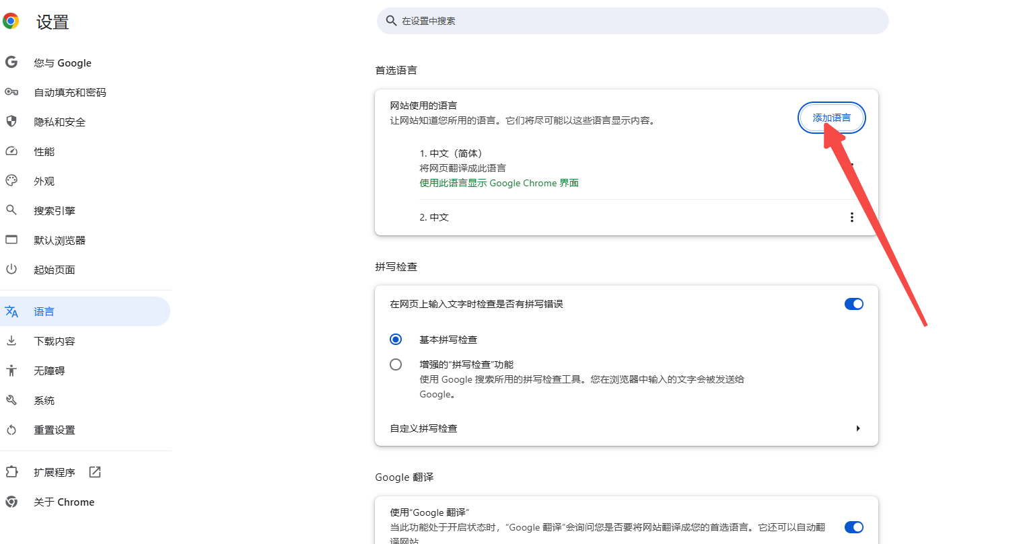Click the accessibility icon for 无障碍
Viewport: 1023px width, 544px height.
(x=11, y=371)
